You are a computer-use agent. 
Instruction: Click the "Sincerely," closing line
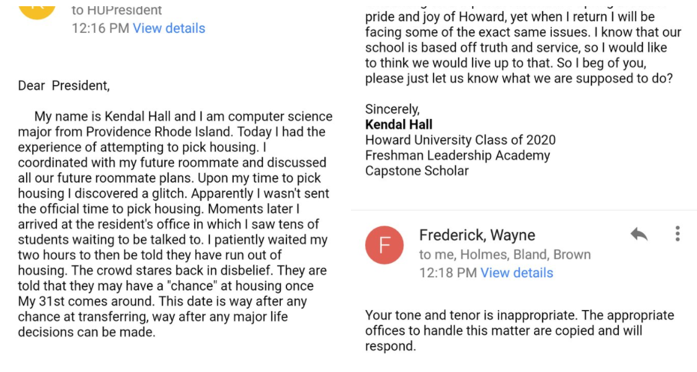point(392,109)
